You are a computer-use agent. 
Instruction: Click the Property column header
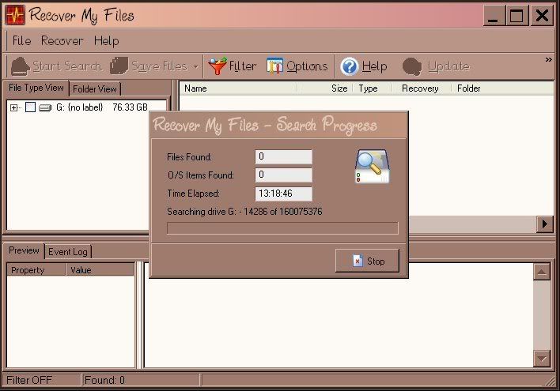36,270
